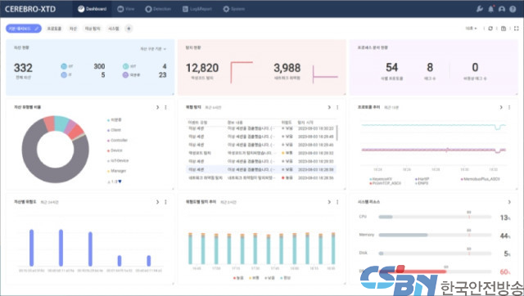
Task: Toggle the Controller legend item in donut chart
Action: [x=117, y=141]
